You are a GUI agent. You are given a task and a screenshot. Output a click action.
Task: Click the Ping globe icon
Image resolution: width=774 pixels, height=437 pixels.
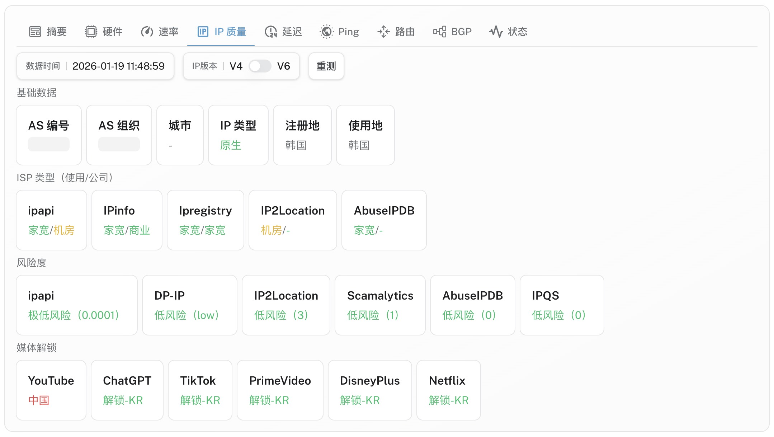pos(326,32)
